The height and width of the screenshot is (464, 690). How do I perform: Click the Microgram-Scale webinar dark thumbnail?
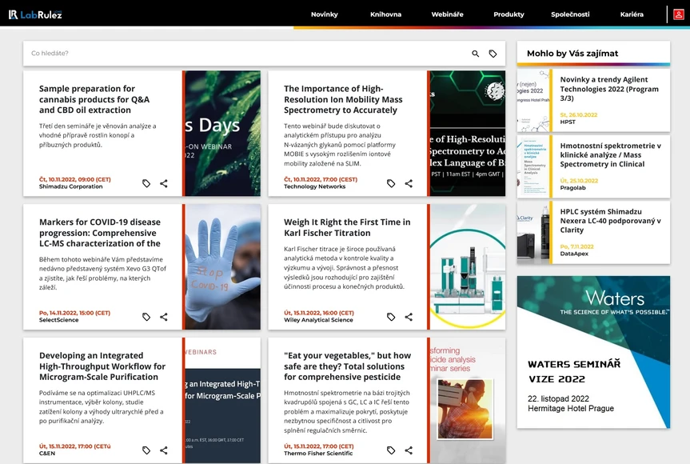[222, 400]
